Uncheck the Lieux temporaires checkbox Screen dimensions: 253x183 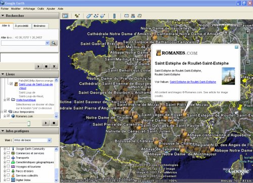pos(5,112)
